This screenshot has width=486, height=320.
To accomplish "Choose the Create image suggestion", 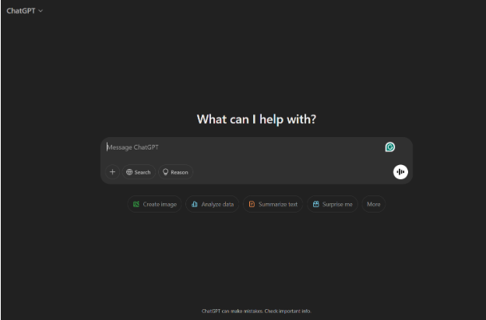I will [x=154, y=204].
